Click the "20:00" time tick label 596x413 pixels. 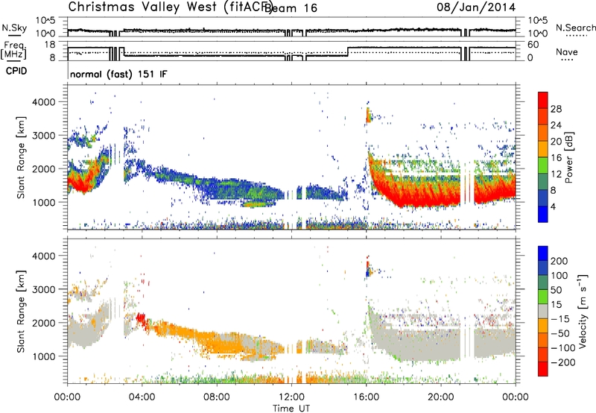click(440, 397)
